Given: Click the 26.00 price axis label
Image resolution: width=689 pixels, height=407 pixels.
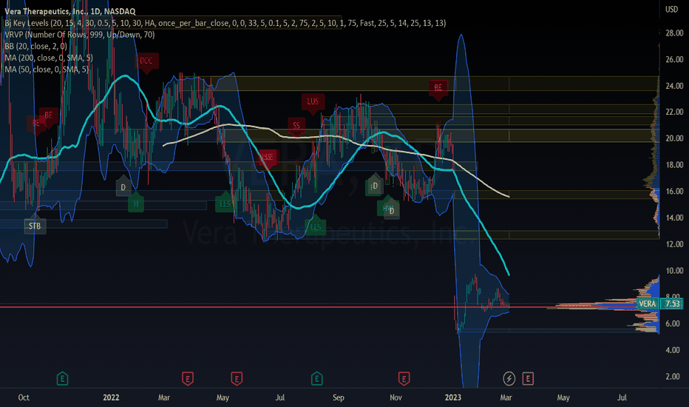Looking at the screenshot, I should point(674,59).
